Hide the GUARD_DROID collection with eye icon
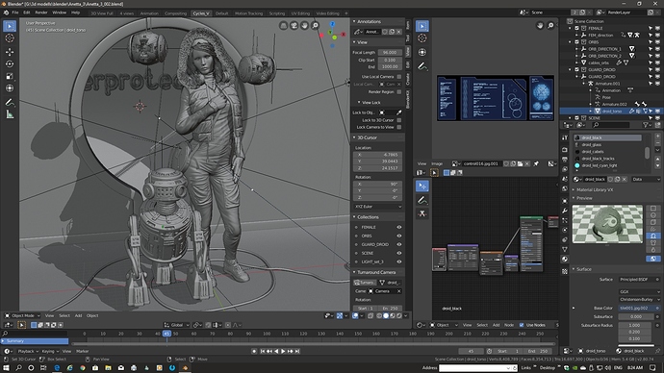The image size is (664, 373). tap(399, 244)
